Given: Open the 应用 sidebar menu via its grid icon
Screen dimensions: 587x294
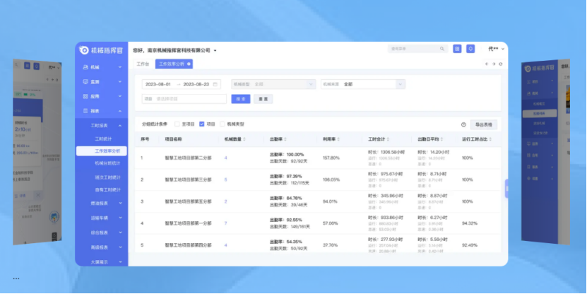Looking at the screenshot, I should pyautogui.click(x=85, y=96).
